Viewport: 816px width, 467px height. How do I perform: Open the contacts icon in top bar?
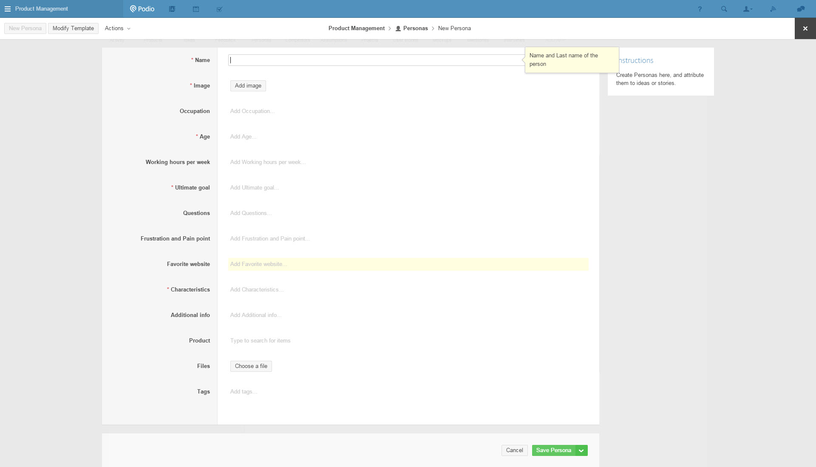coord(172,9)
